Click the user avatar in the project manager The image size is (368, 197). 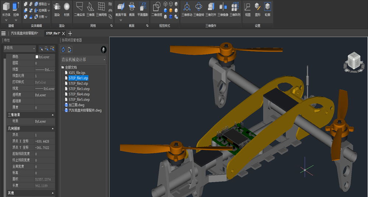pyautogui.click(x=104, y=49)
